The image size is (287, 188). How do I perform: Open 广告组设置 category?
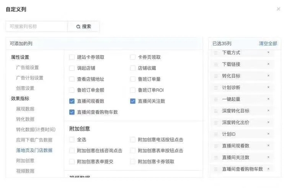[x=28, y=68]
